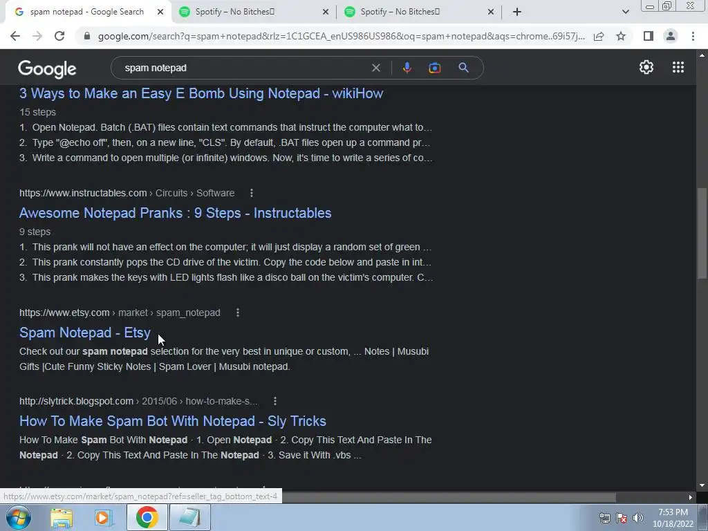Click the etsy.com market spam_notepad breadcrumb
The height and width of the screenshot is (531, 708).
[x=120, y=313]
